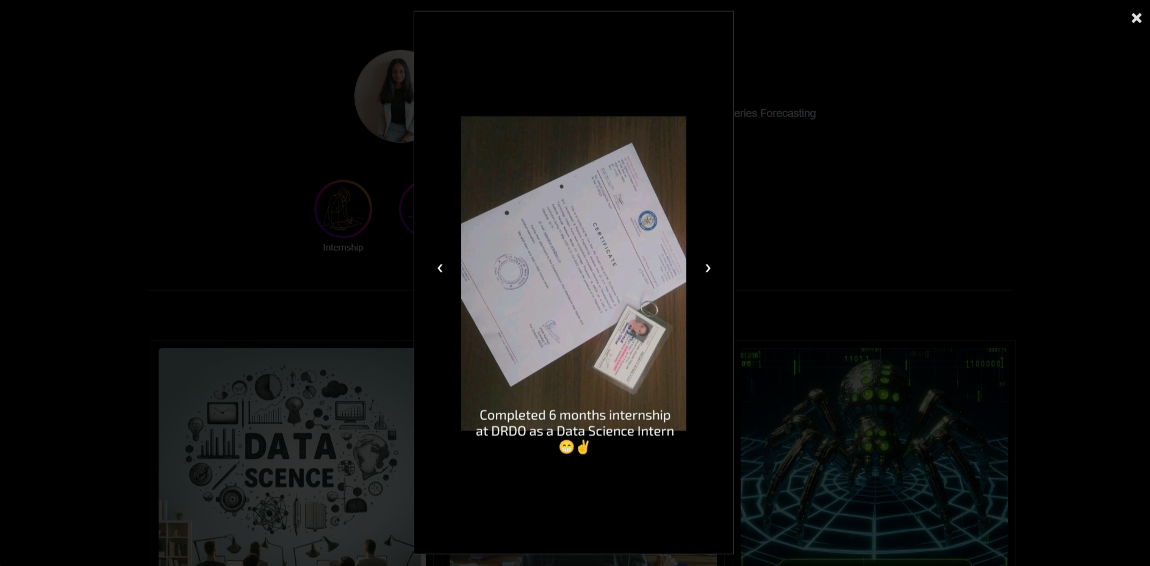This screenshot has width=1150, height=566.
Task: Click the grinning emoji in the caption
Action: (x=566, y=447)
